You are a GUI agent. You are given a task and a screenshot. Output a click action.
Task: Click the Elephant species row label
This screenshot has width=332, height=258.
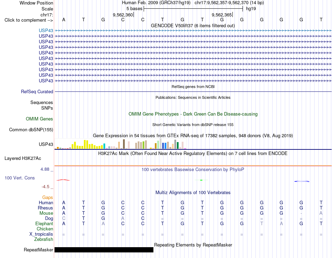click(44, 223)
